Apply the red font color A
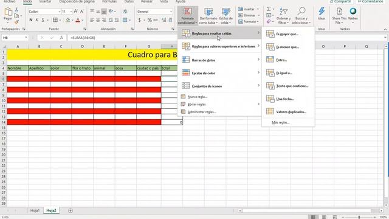This screenshot has width=389, height=219. 78,20
